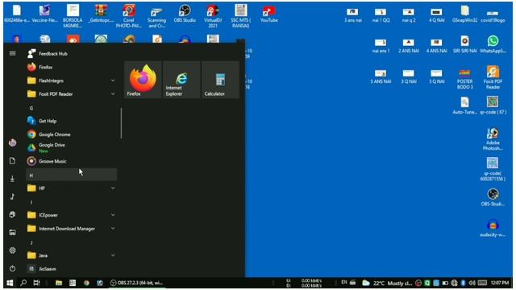This screenshot has height=290, width=516.
Task: Open Groove Music app
Action: [72, 161]
